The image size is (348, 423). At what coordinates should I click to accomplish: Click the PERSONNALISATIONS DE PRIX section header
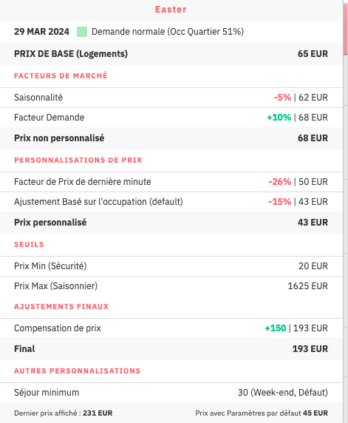tap(78, 160)
